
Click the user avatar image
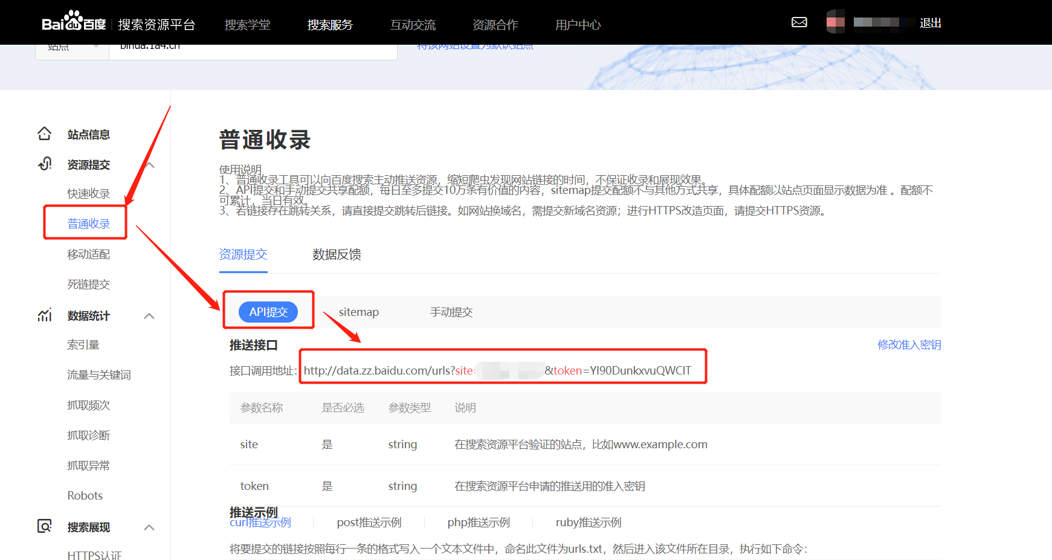click(835, 22)
